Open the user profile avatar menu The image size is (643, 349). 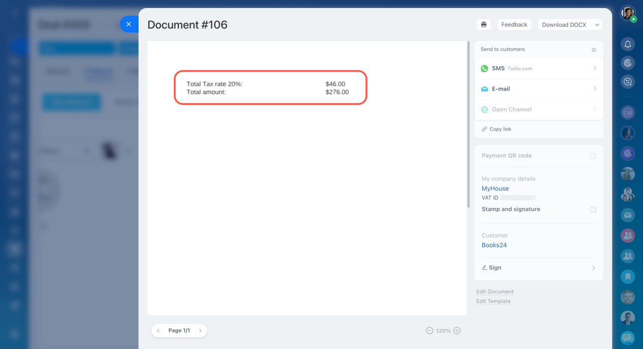click(x=628, y=14)
